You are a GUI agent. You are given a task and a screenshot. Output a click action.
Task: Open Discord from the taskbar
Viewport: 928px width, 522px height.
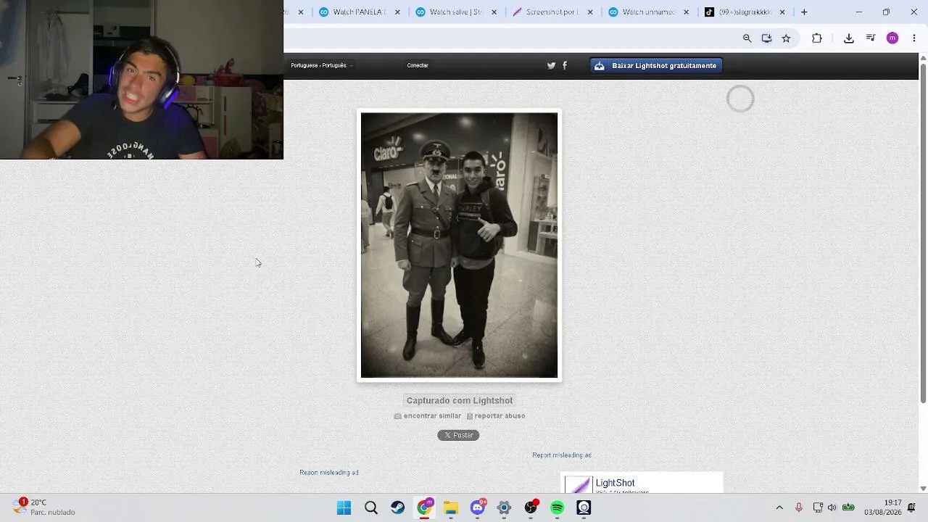(478, 508)
